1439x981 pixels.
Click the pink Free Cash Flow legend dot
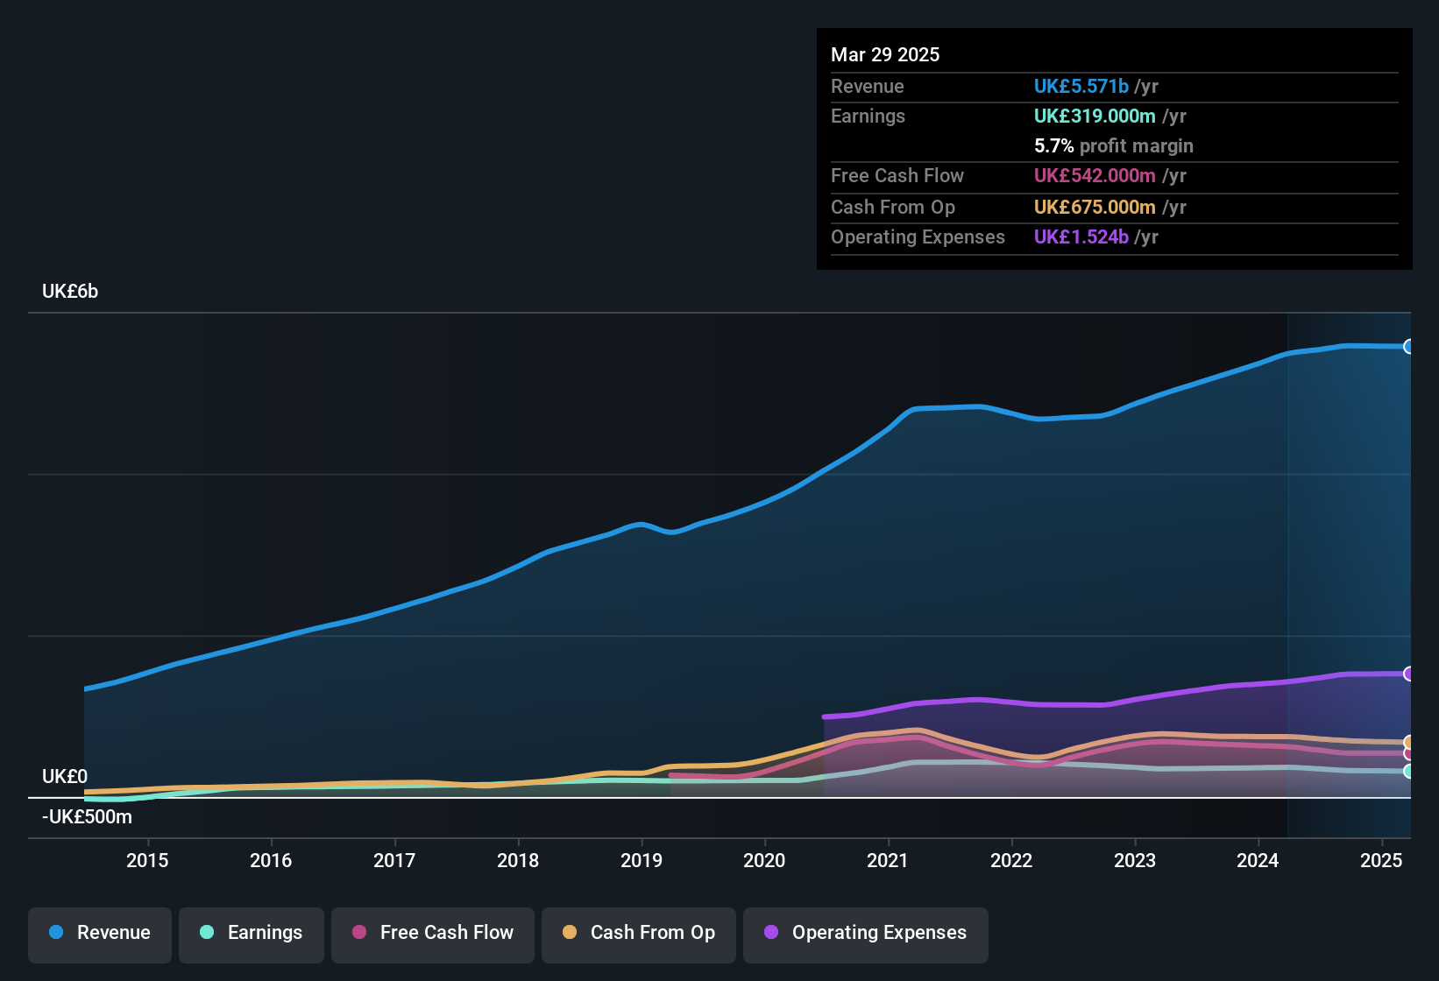click(x=359, y=932)
